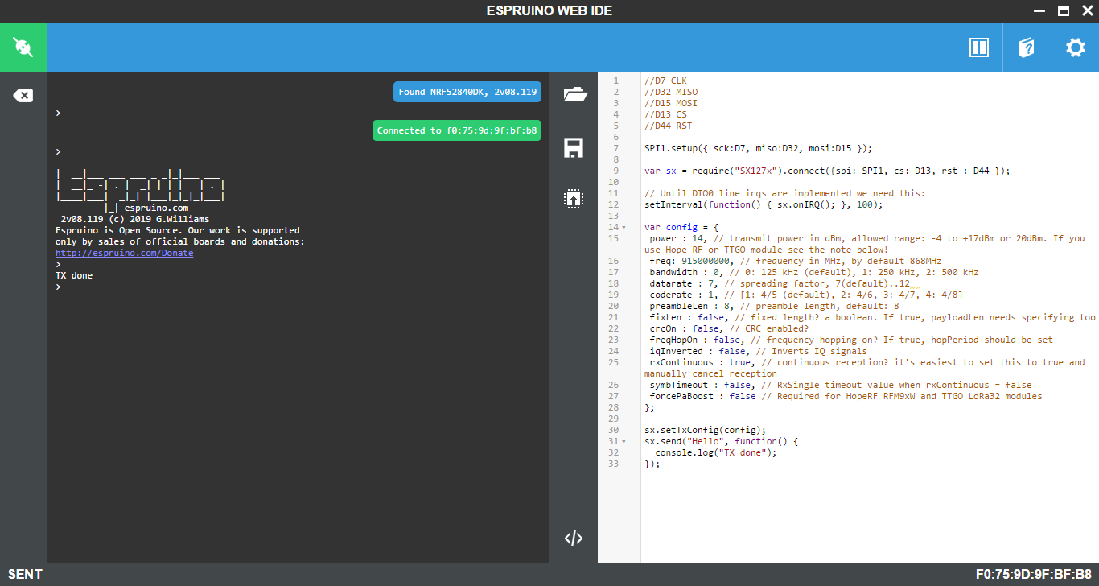This screenshot has height=586, width=1099.
Task: Clear the terminal with the backspace icon
Action: pyautogui.click(x=23, y=96)
